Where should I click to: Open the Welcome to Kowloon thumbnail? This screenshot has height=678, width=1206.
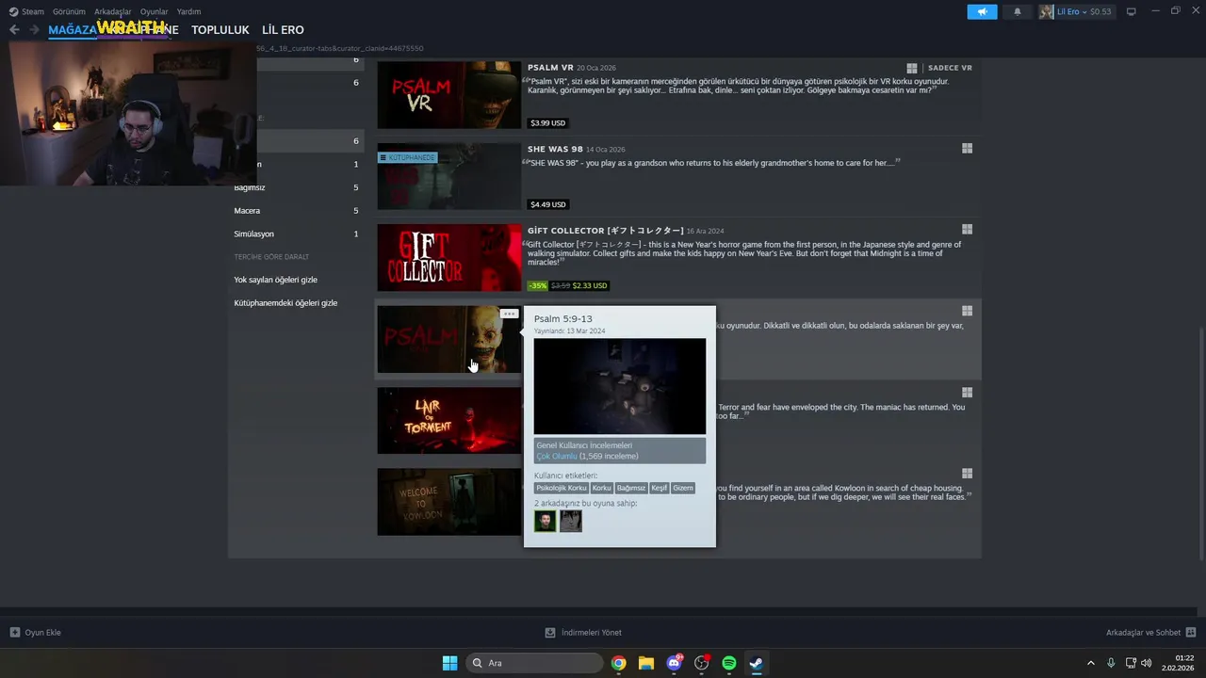pyautogui.click(x=448, y=502)
